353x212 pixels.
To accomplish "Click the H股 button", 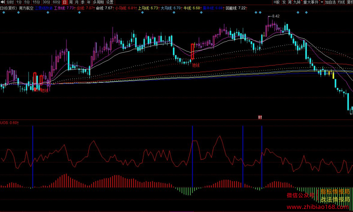I will pos(277,2).
